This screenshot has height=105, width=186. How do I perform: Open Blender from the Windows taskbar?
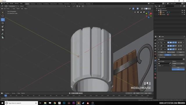(x=78, y=103)
